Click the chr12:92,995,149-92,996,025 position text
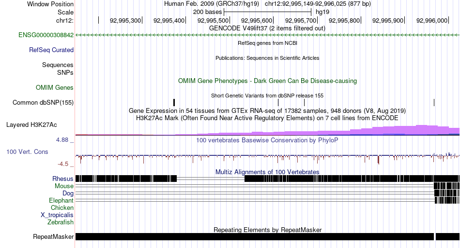 pyautogui.click(x=318, y=4)
